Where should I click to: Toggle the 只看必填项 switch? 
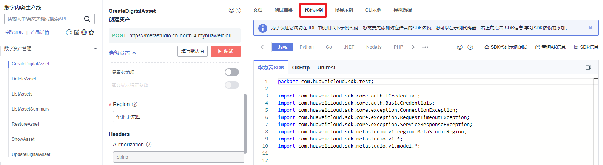232,72
